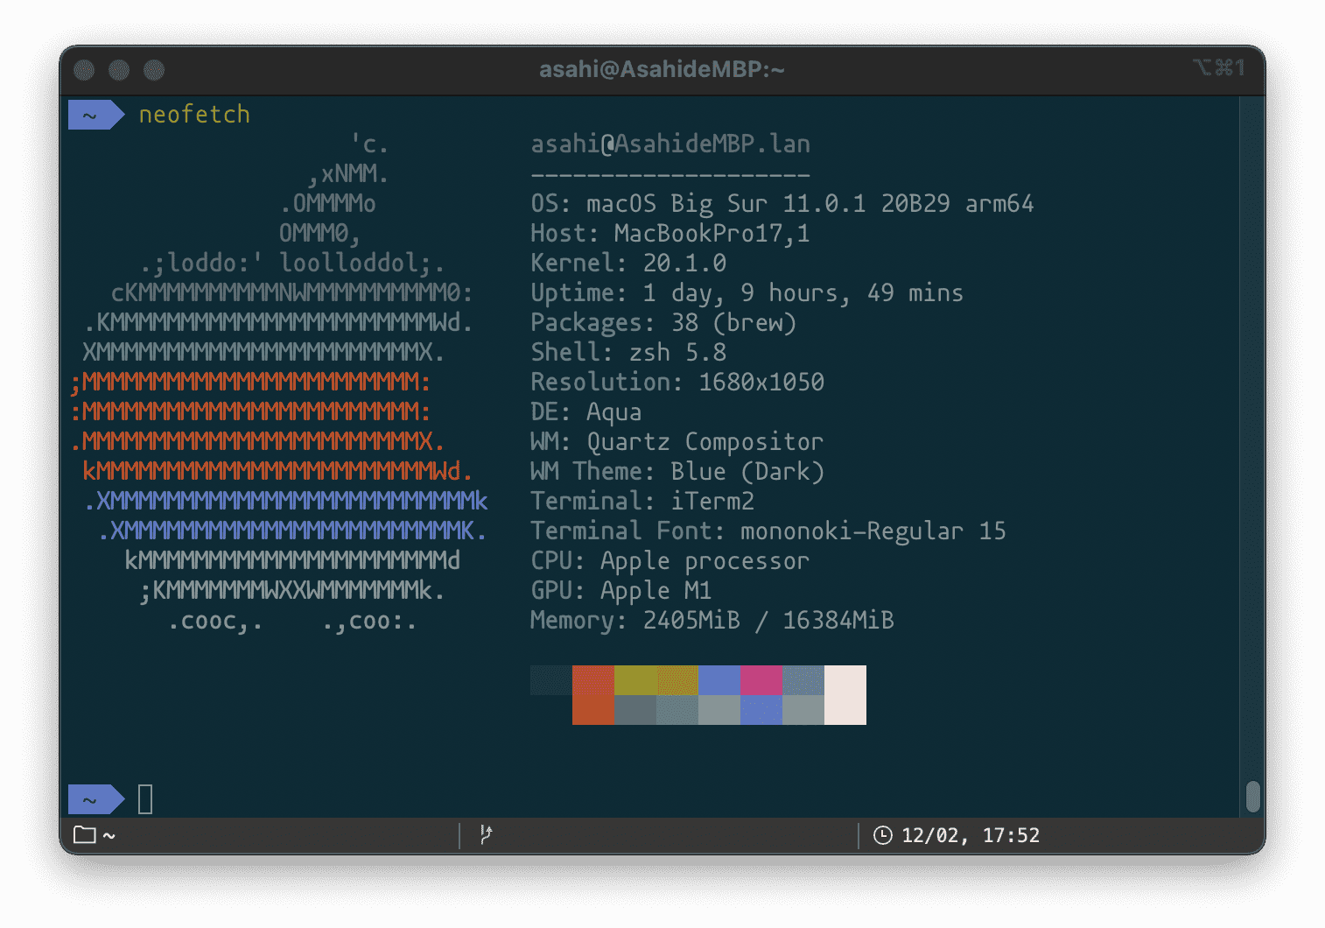Click the folder icon in status bar
The height and width of the screenshot is (928, 1325).
point(84,835)
